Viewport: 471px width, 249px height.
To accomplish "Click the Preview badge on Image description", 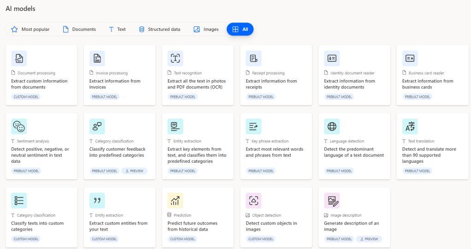I will point(369,239).
